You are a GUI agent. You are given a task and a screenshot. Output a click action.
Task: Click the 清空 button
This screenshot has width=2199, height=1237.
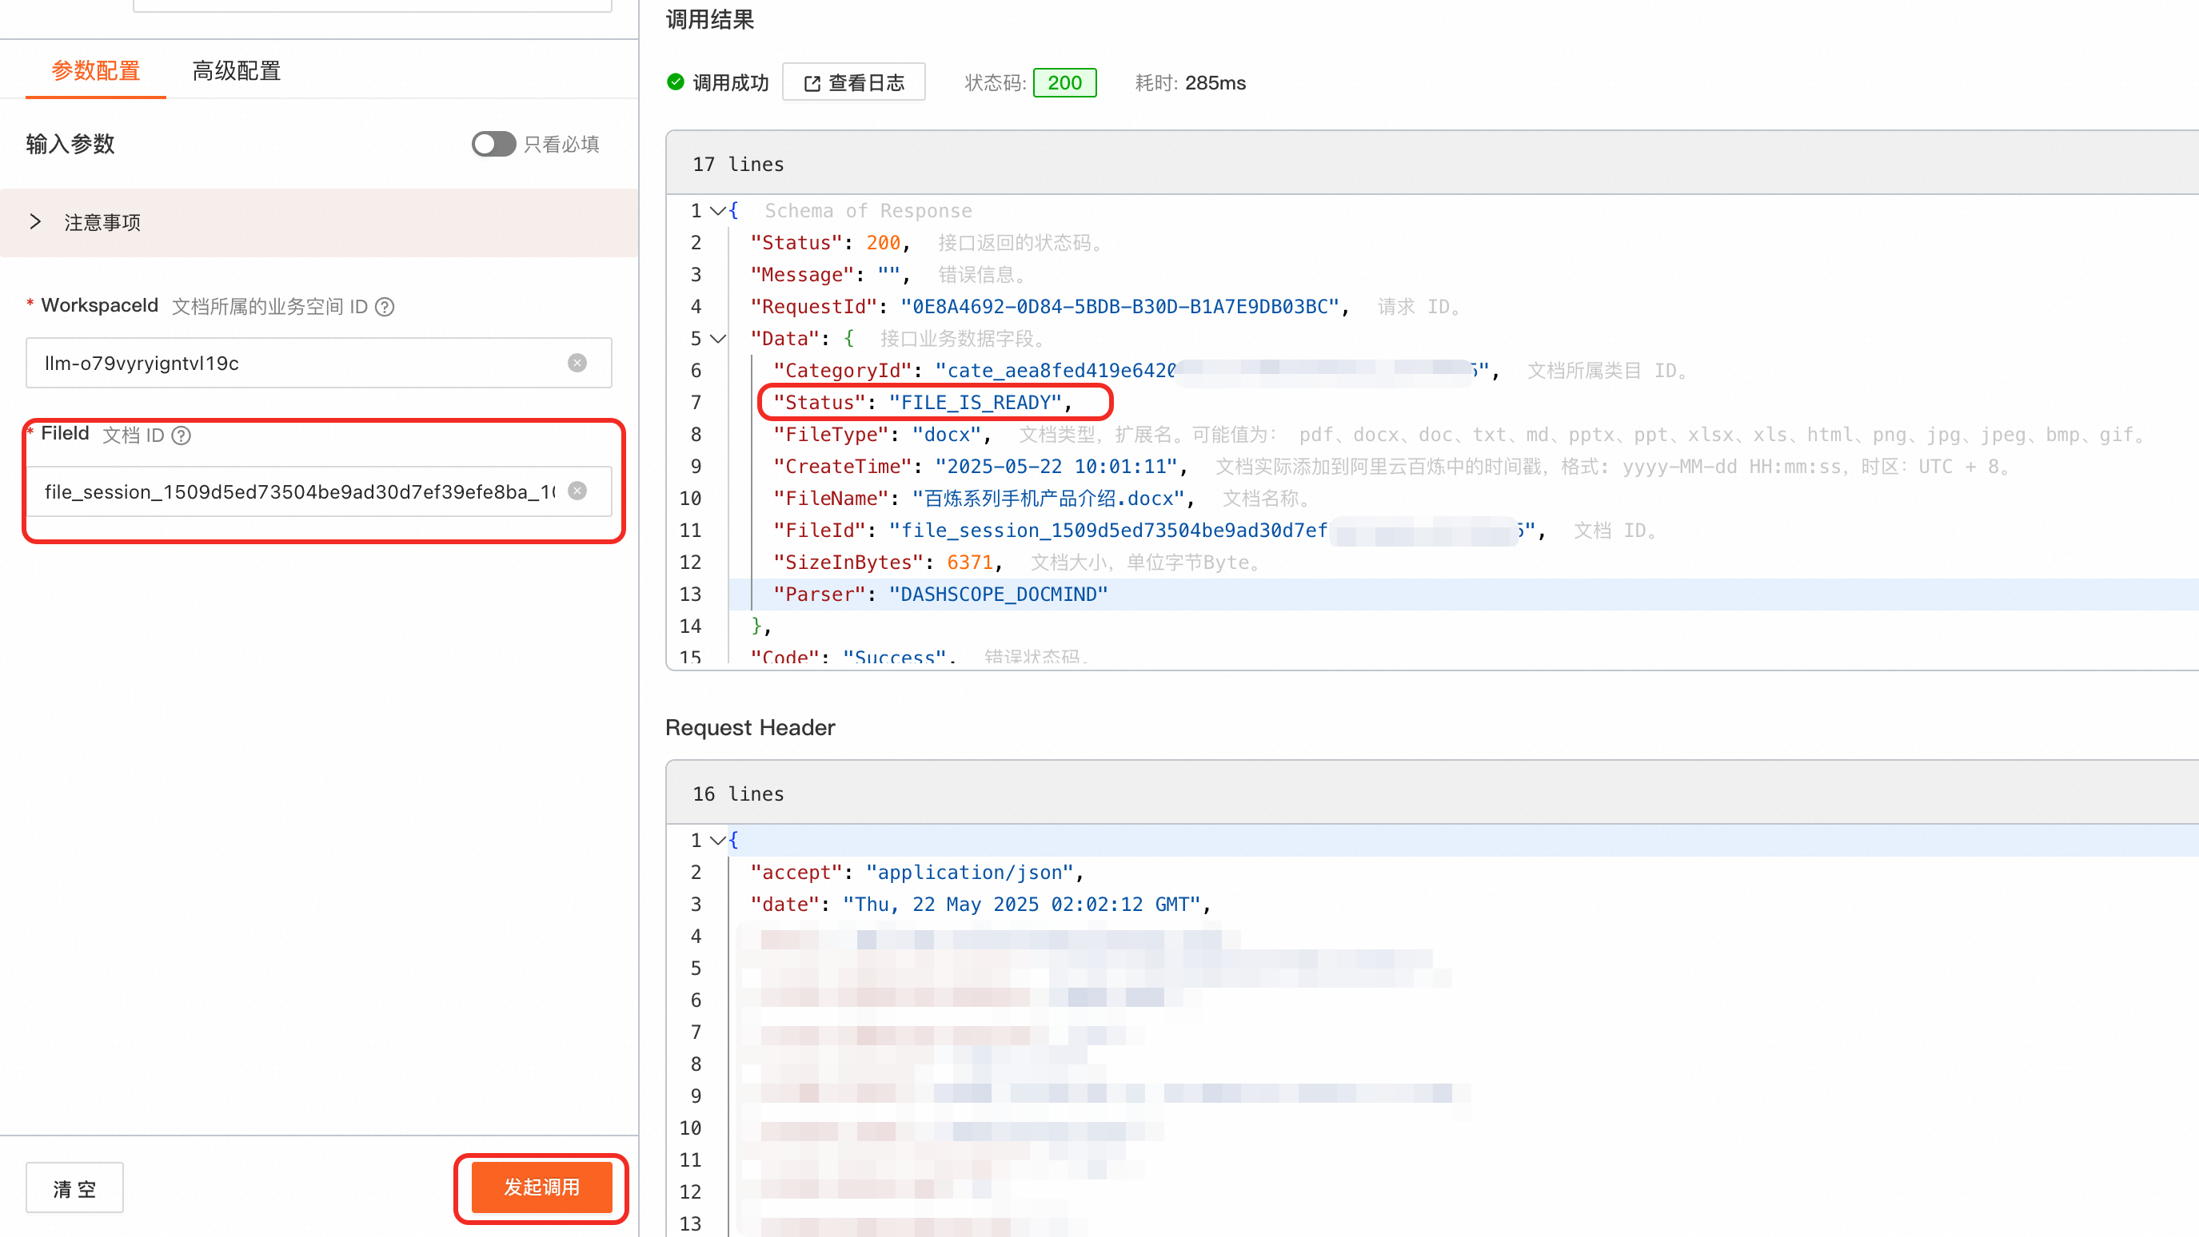(x=74, y=1188)
